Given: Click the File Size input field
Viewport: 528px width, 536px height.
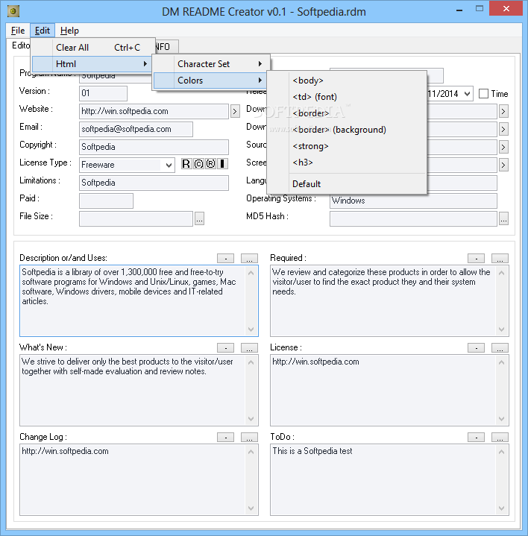Looking at the screenshot, I should tap(136, 218).
